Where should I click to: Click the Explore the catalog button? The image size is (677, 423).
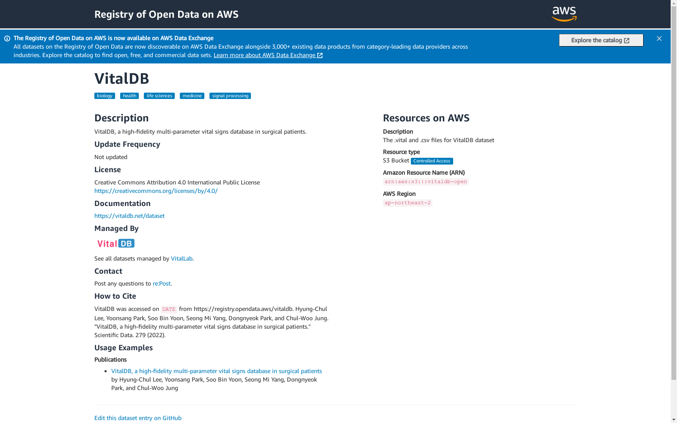click(x=601, y=40)
